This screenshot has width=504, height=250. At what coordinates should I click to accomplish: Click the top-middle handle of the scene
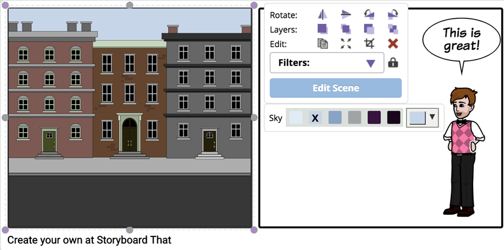[129, 5]
